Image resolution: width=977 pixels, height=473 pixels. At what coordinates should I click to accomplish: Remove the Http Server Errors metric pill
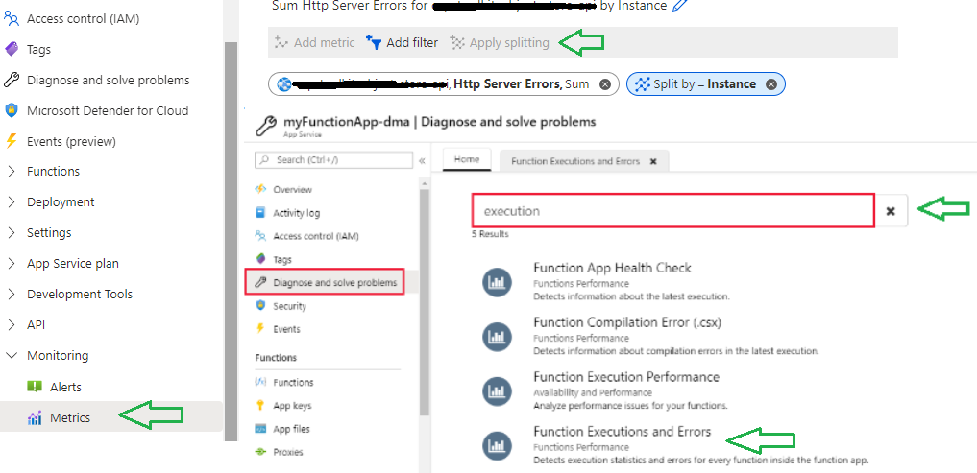tap(604, 84)
